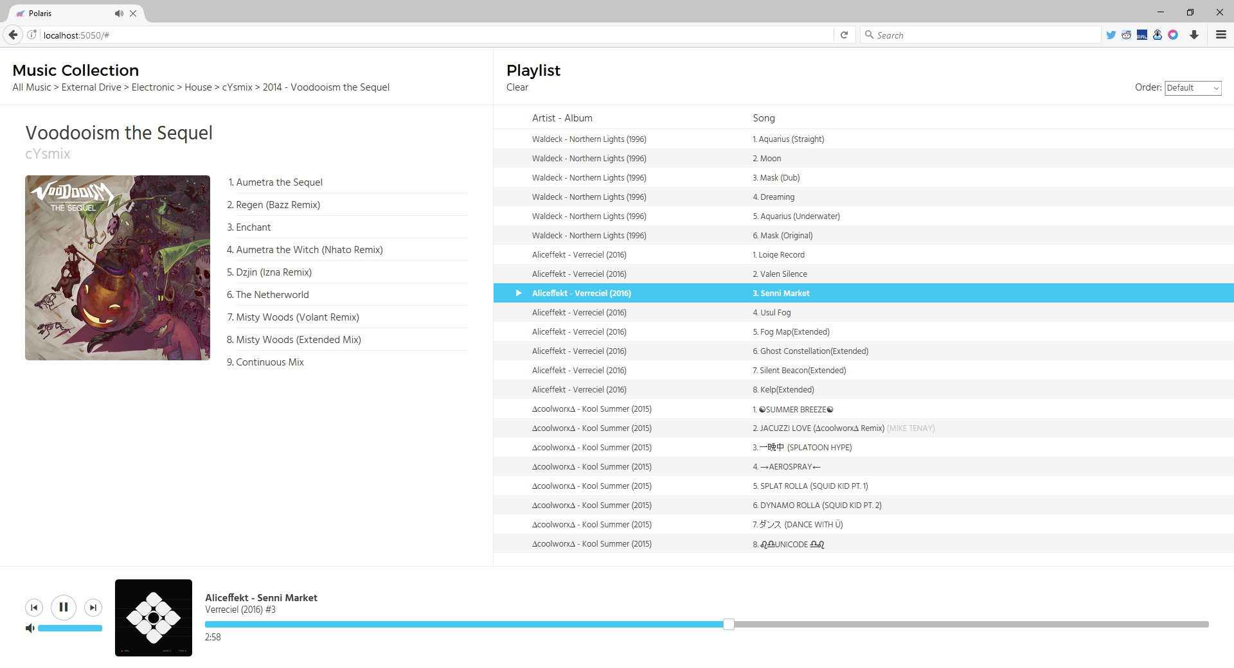This screenshot has height=668, width=1234.
Task: Play Mask (Original) in the playlist
Action: 864,235
